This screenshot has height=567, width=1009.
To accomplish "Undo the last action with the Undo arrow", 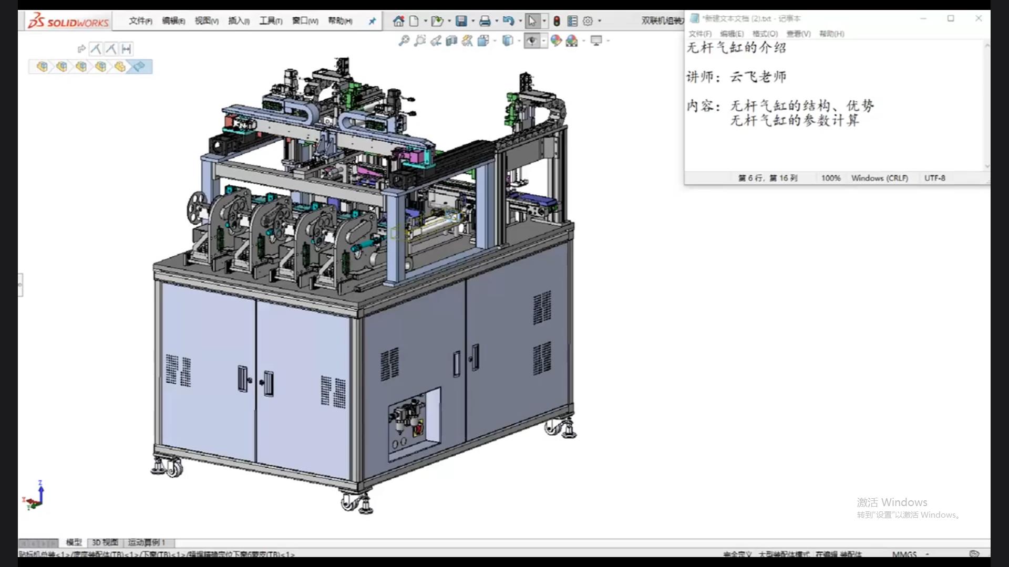I will [508, 21].
